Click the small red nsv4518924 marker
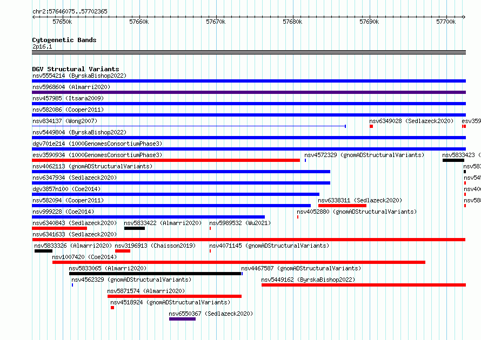 click(x=112, y=308)
